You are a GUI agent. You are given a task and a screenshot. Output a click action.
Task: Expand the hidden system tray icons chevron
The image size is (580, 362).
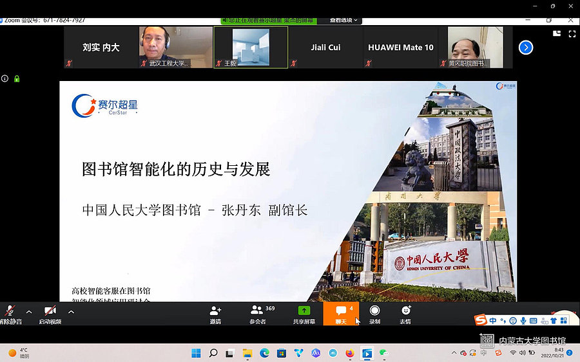point(454,353)
